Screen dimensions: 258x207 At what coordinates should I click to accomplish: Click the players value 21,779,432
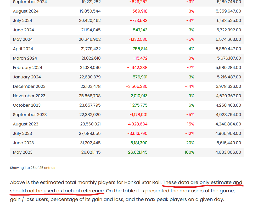(91, 49)
